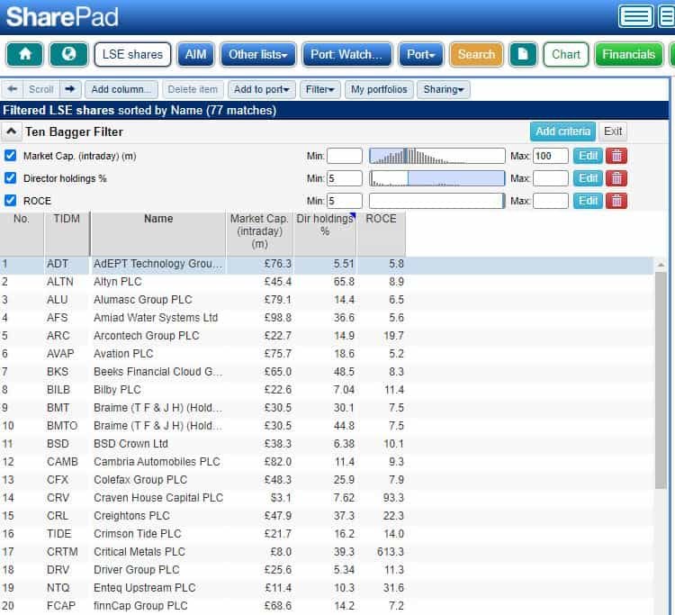Collapse the Ten Bagger Filter panel
Screen dimensions: 675x615
pyautogui.click(x=12, y=131)
